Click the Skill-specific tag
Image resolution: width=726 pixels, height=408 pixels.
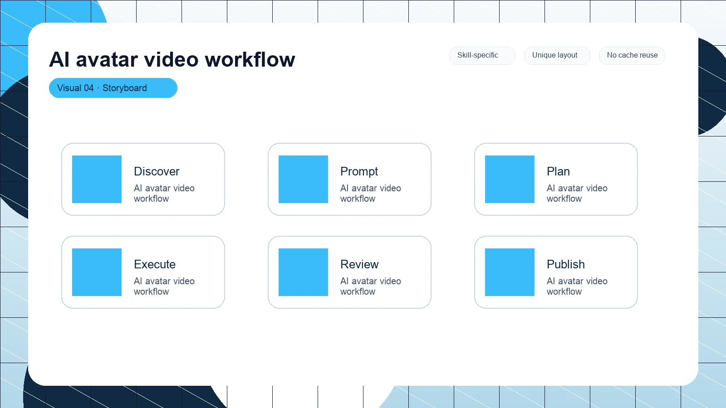point(482,55)
